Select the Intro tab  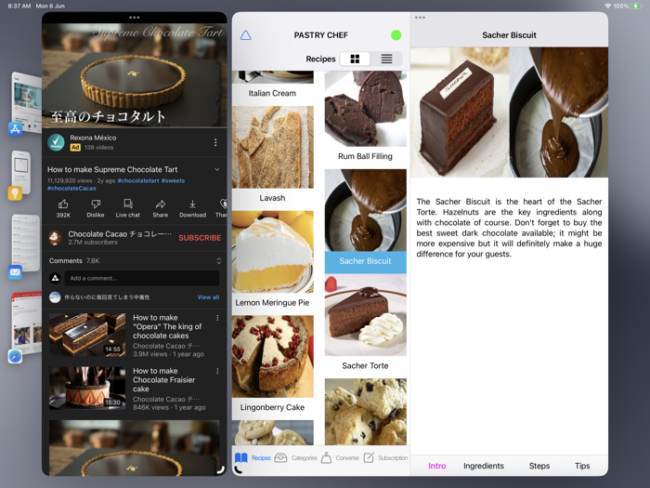437,466
